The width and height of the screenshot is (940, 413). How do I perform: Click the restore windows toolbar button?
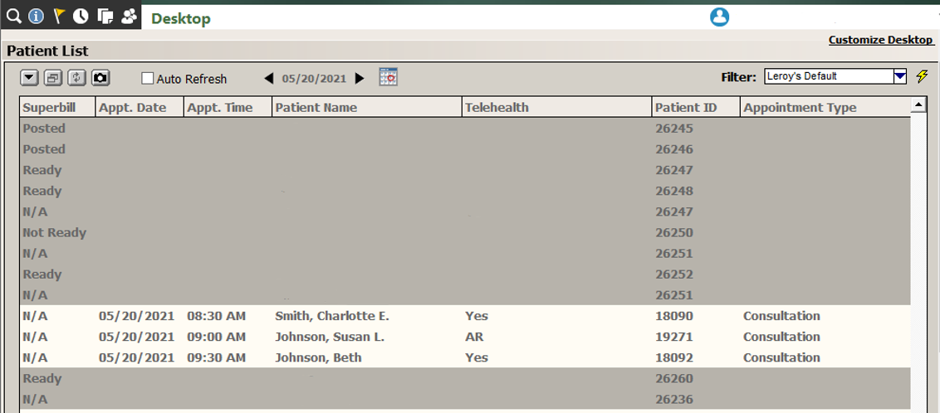click(x=53, y=78)
